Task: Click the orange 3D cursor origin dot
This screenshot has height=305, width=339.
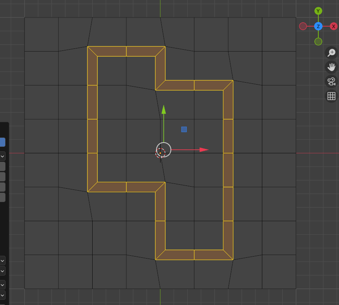Action: click(x=160, y=153)
